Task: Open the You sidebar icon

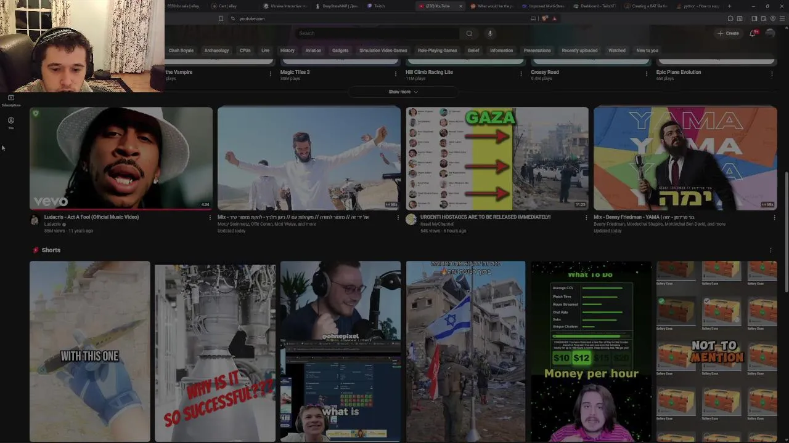Action: coord(10,123)
